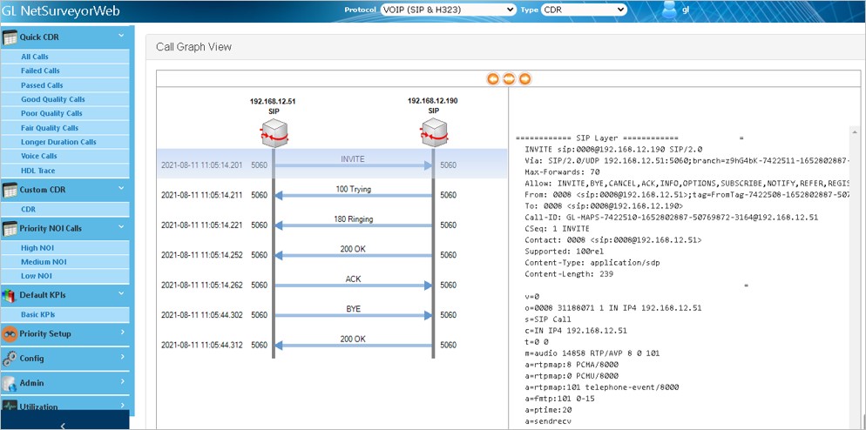Click the 'a=rtpmap:8 PCMA/8000' line
This screenshot has height=430, width=866.
(571, 365)
